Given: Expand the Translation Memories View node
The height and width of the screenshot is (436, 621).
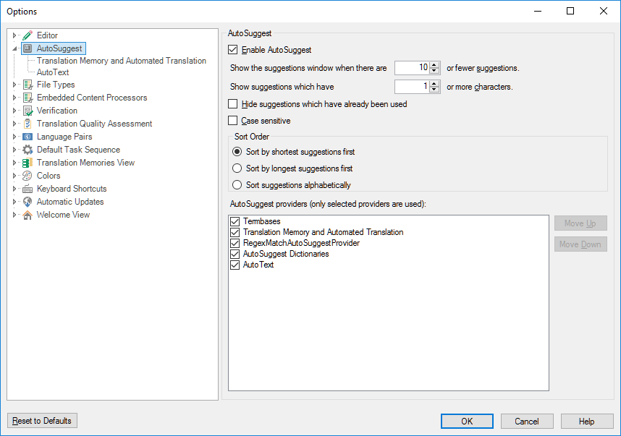Looking at the screenshot, I should coord(14,163).
